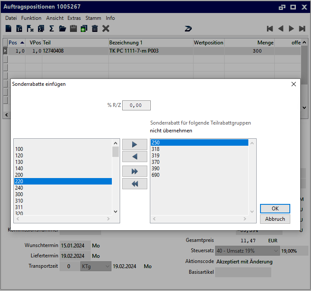Image resolution: width=311 pixels, height=291 pixels.
Task: Click the trash delete toolbar icon
Action: point(95,28)
